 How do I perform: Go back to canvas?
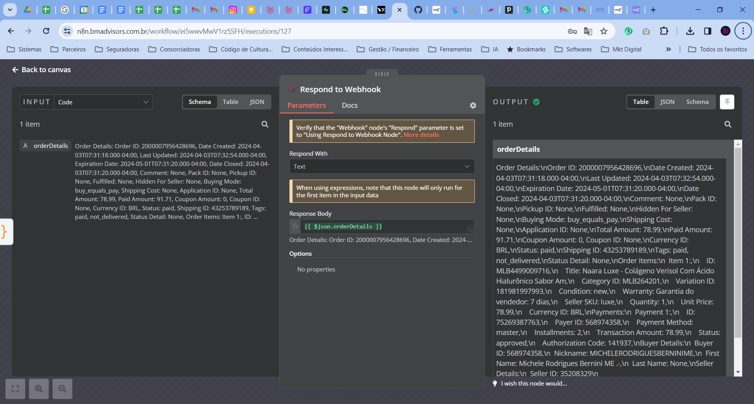tap(42, 70)
